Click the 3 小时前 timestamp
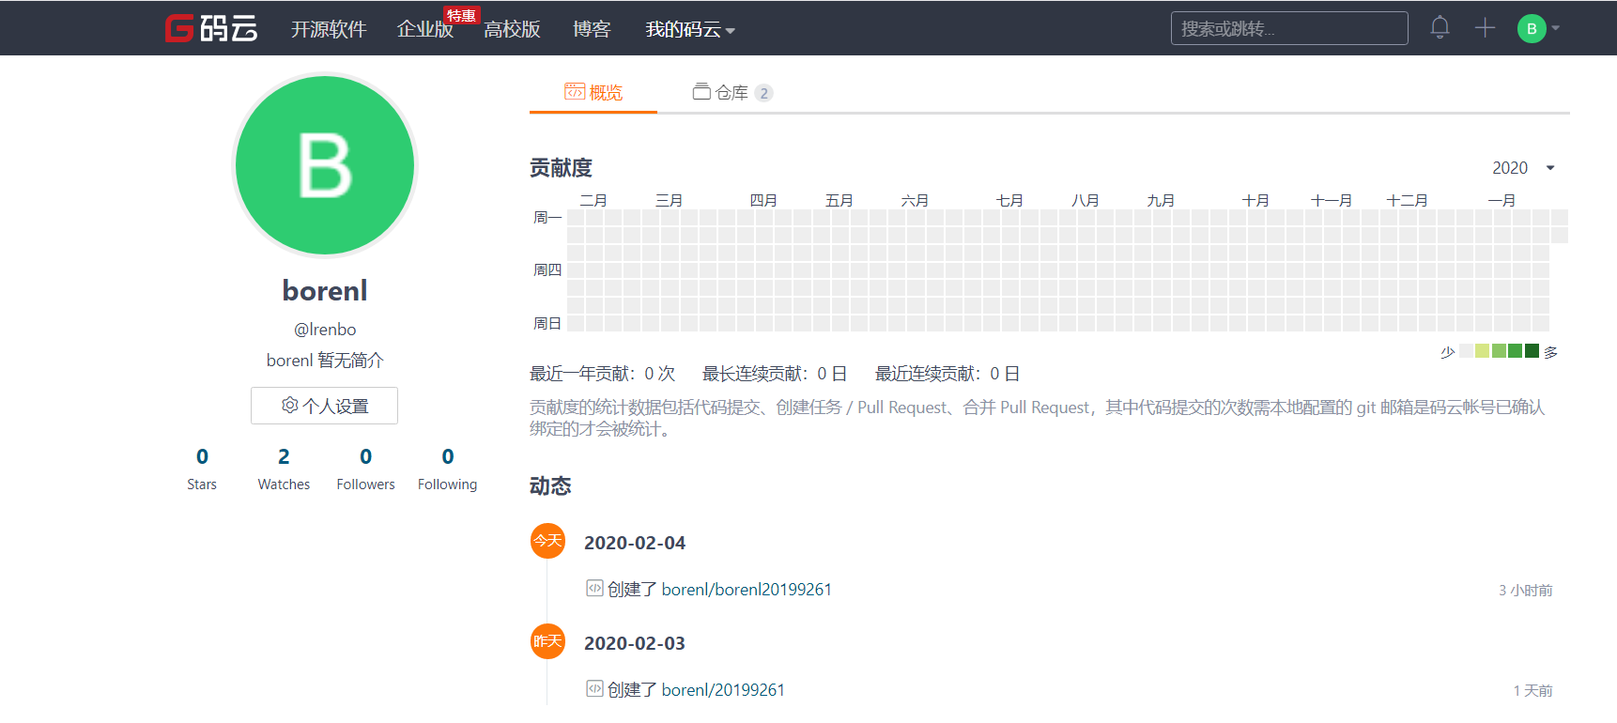The image size is (1617, 723). click(1526, 591)
